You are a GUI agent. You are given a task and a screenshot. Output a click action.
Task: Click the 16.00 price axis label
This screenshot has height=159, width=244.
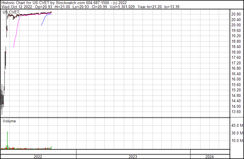coord(236,79)
